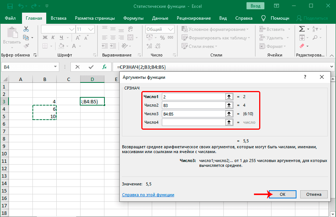This screenshot has height=217, width=336.
Task: Toggle italic formatting (К)
Action: coord(53,38)
